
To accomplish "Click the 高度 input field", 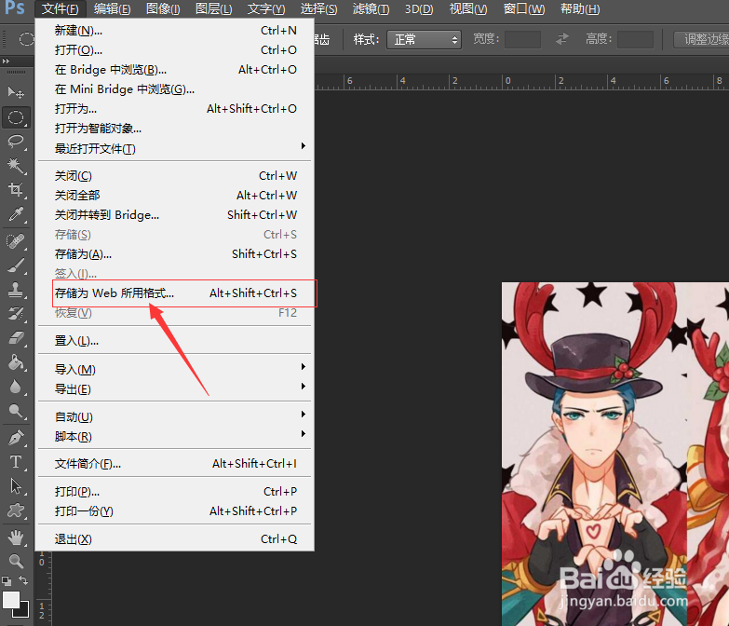I will click(x=635, y=39).
